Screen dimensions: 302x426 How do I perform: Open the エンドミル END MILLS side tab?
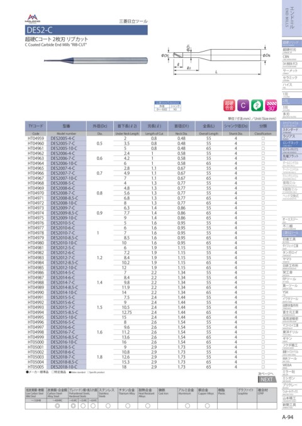click(292, 18)
